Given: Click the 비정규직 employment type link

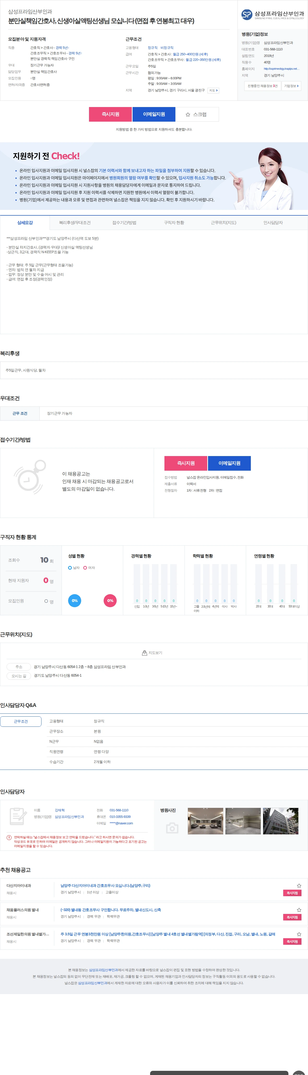Looking at the screenshot, I should (x=167, y=48).
